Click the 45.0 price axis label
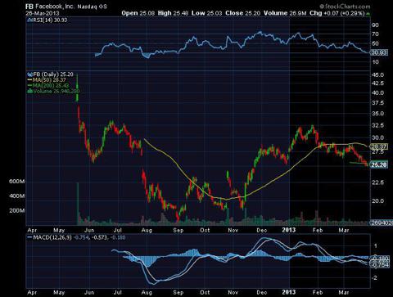 pos(377,74)
